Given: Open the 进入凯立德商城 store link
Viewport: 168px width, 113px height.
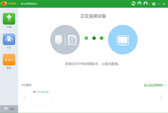Looking at the screenshot, I should [155, 85].
